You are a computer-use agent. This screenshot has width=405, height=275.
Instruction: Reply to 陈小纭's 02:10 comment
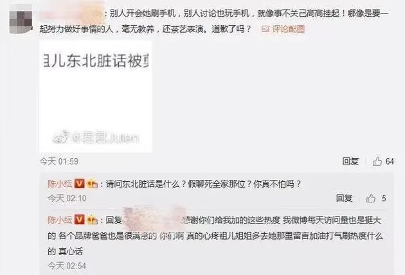coord(345,198)
